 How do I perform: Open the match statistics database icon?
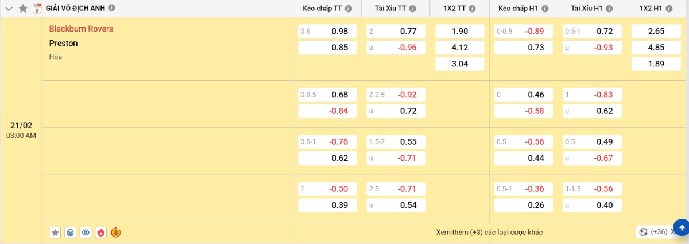[71, 233]
